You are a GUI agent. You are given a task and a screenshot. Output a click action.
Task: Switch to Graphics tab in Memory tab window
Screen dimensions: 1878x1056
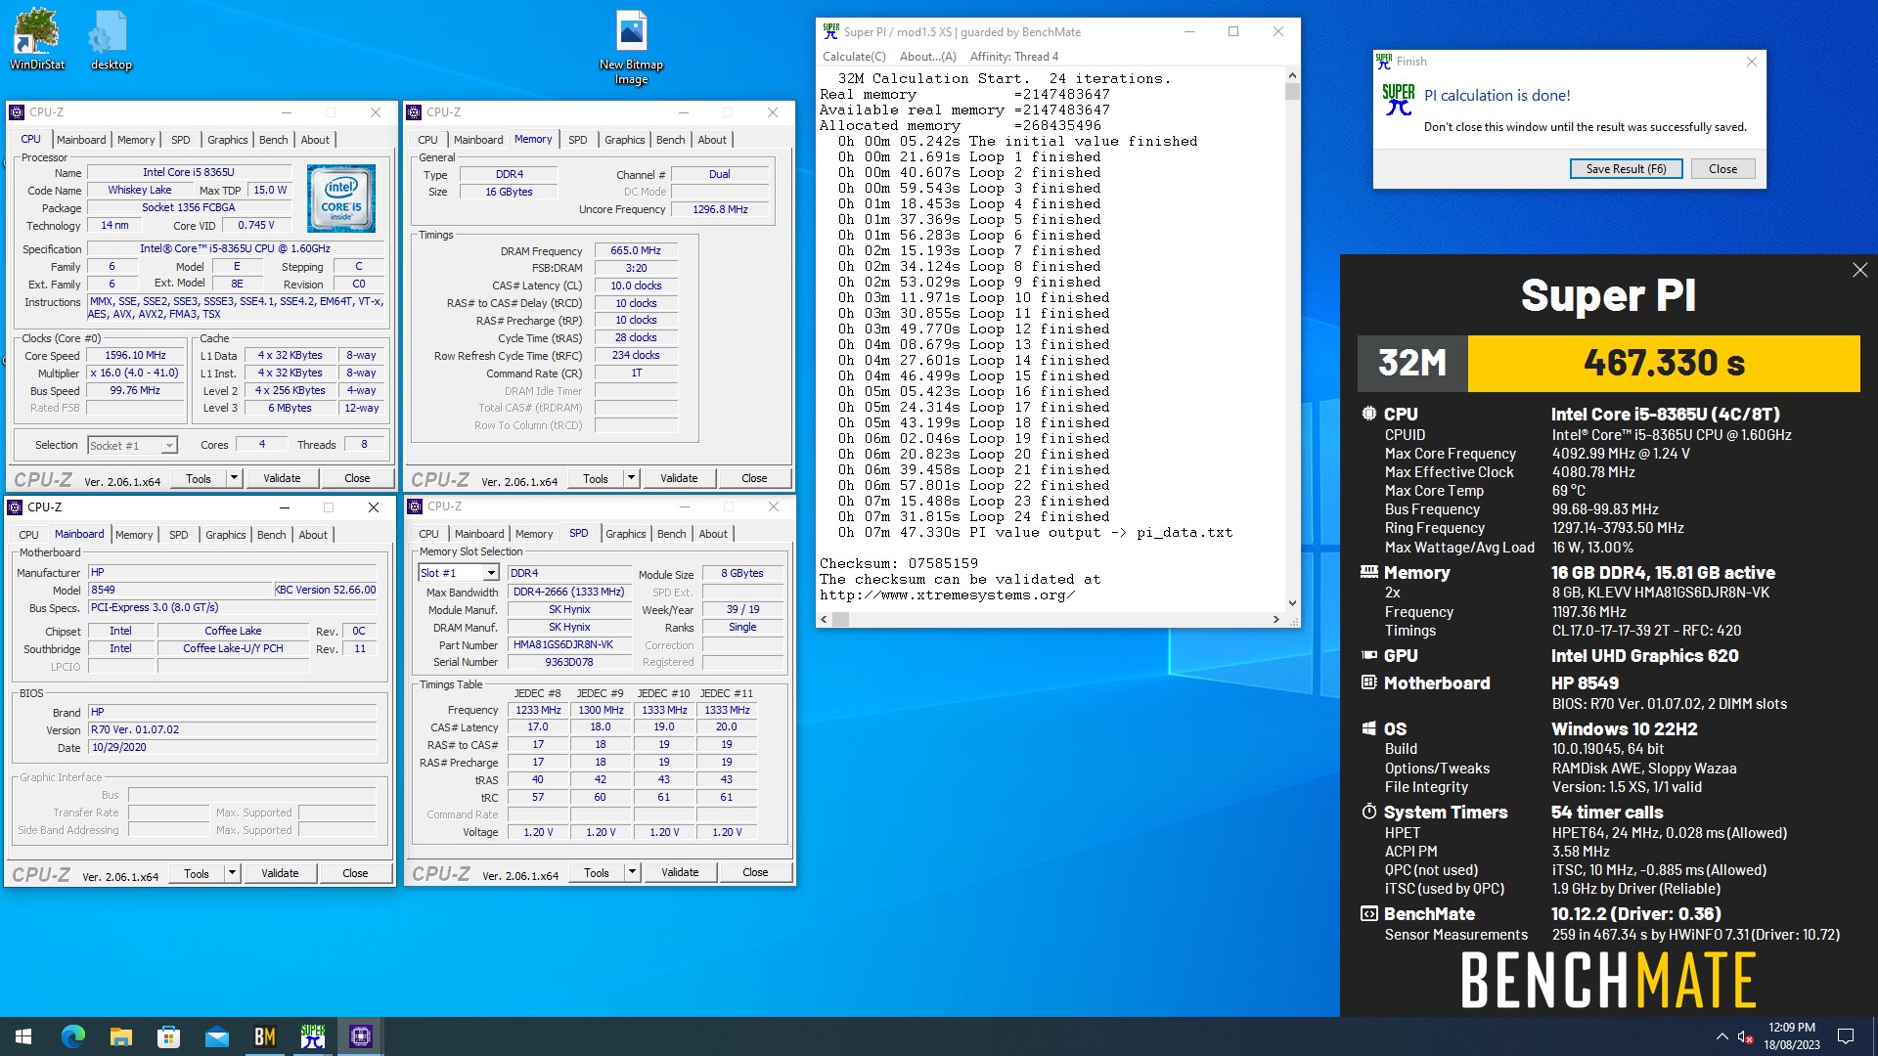(624, 140)
